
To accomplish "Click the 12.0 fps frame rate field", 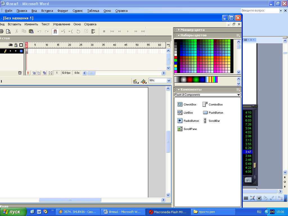I will pos(66,73).
